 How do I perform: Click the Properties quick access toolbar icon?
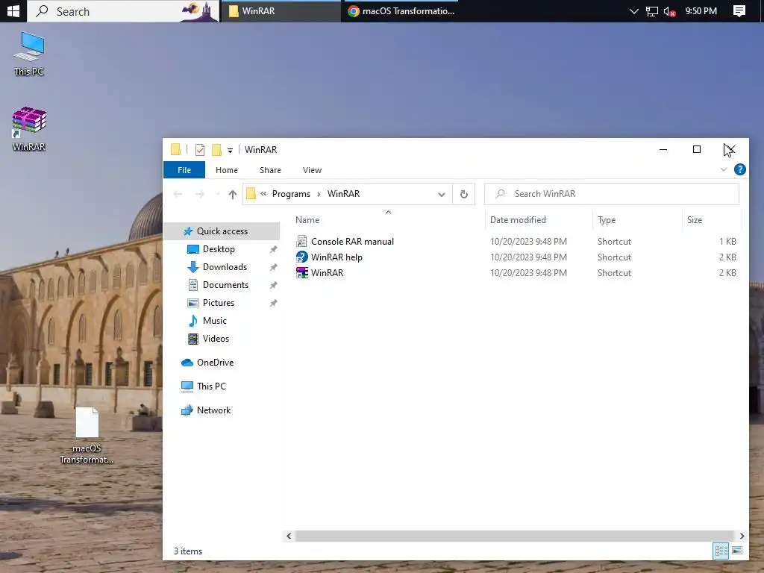click(x=200, y=149)
